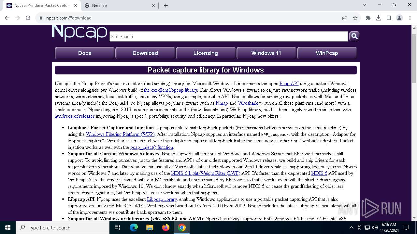Open the Docs navigation button
This screenshot has width=417, height=234.
pos(85,53)
